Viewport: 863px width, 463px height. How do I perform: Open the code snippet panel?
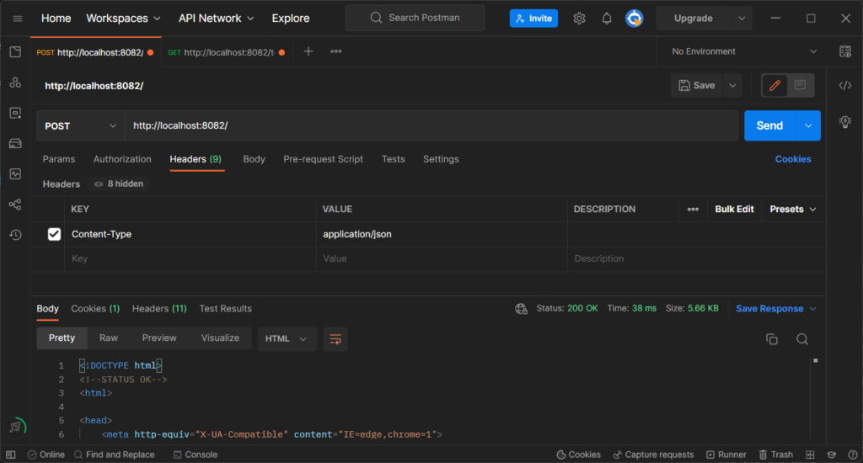pos(845,85)
